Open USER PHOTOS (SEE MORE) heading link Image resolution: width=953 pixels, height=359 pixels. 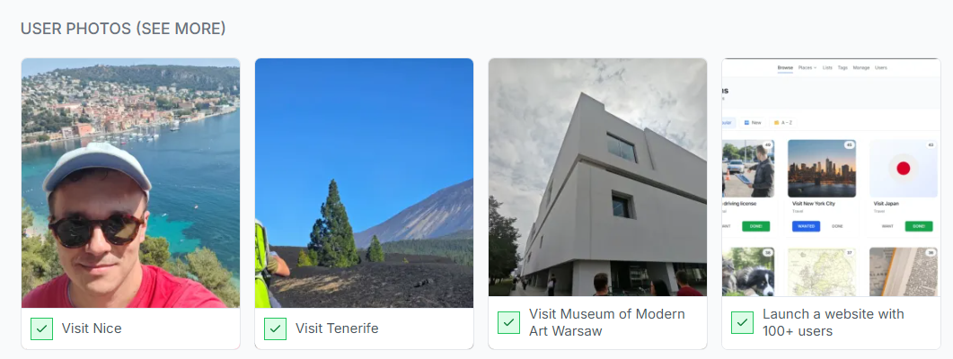[x=123, y=28]
